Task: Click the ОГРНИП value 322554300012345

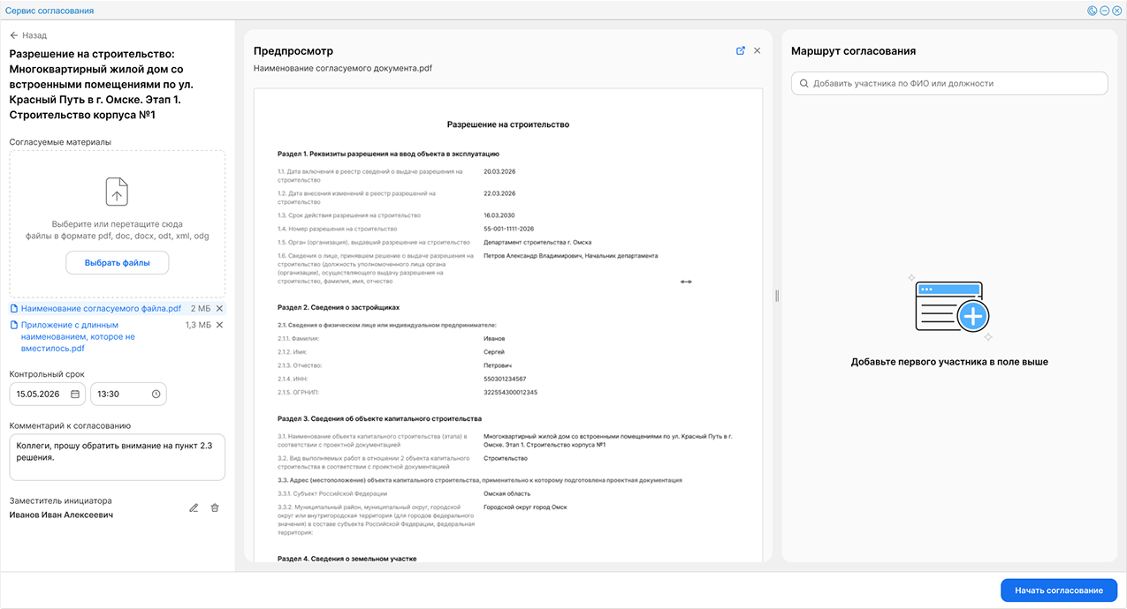Action: click(x=511, y=392)
